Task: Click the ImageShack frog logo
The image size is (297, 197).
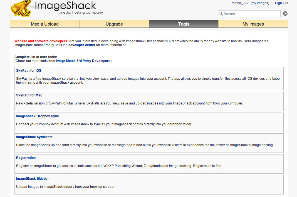Action: pos(21,8)
